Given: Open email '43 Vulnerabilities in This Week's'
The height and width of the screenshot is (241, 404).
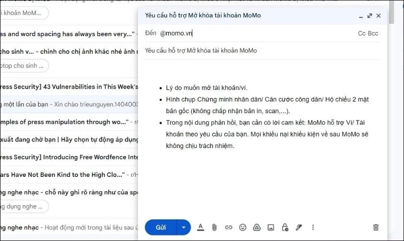Looking at the screenshot, I should [x=69, y=87].
